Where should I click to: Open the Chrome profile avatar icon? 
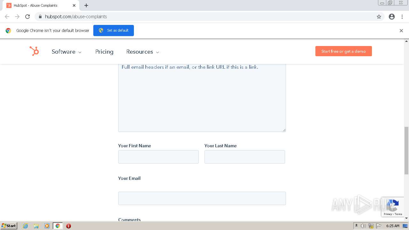click(392, 17)
